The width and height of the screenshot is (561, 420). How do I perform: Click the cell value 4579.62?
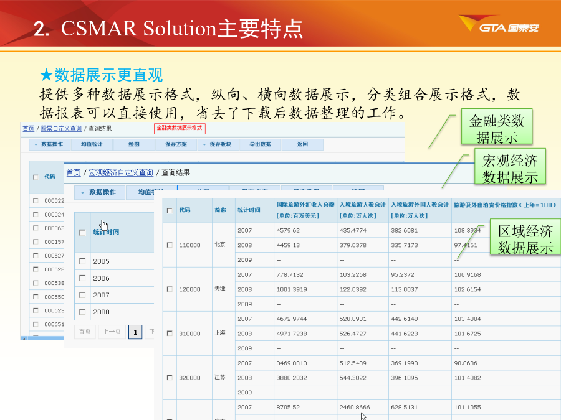tap(288, 230)
